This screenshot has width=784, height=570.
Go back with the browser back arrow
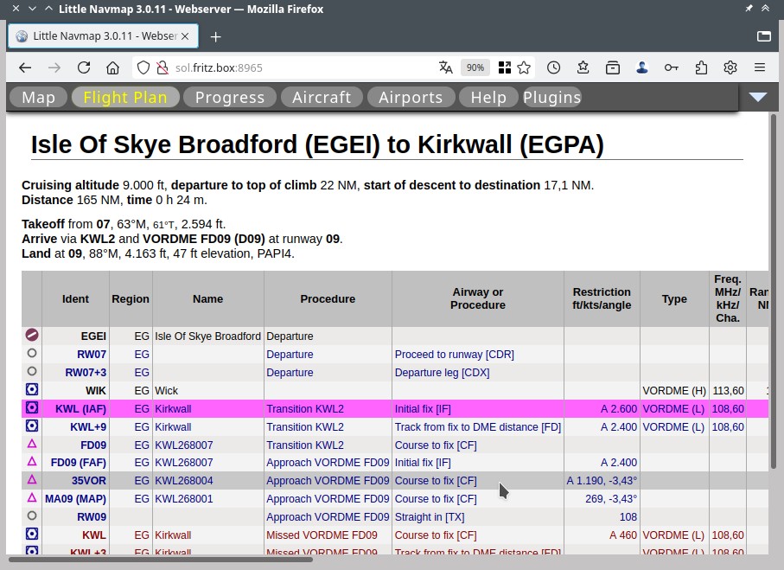point(25,67)
